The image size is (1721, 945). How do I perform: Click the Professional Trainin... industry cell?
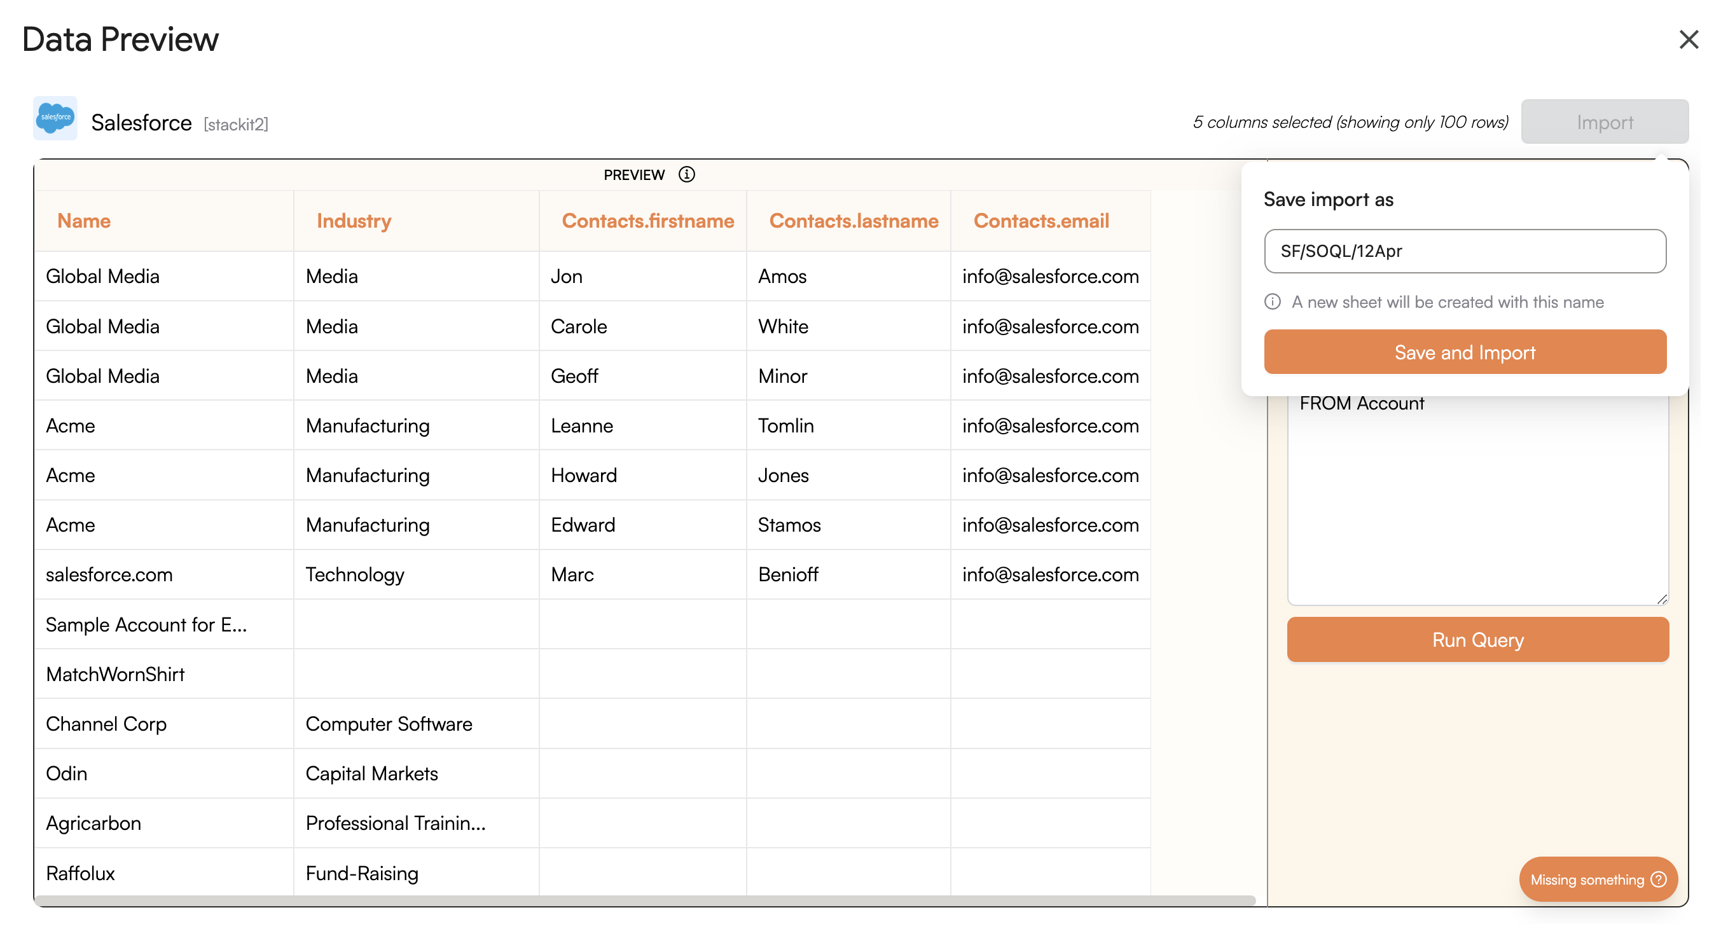coord(395,823)
